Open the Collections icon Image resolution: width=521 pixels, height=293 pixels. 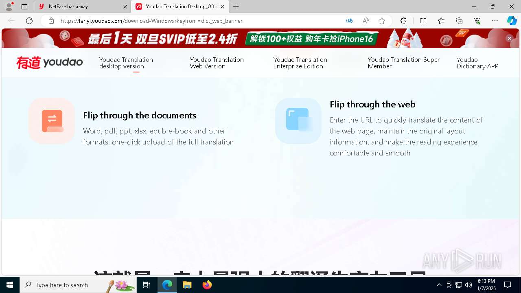459,21
